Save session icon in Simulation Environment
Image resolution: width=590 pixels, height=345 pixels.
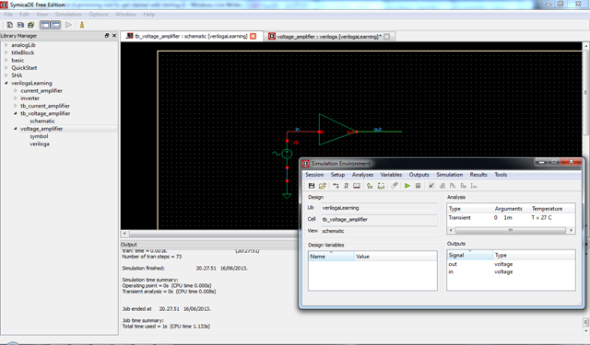tap(312, 186)
